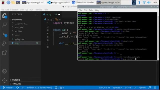Open the volume control speaker icon
Viewport: 160px width, 90px height.
click(149, 2)
